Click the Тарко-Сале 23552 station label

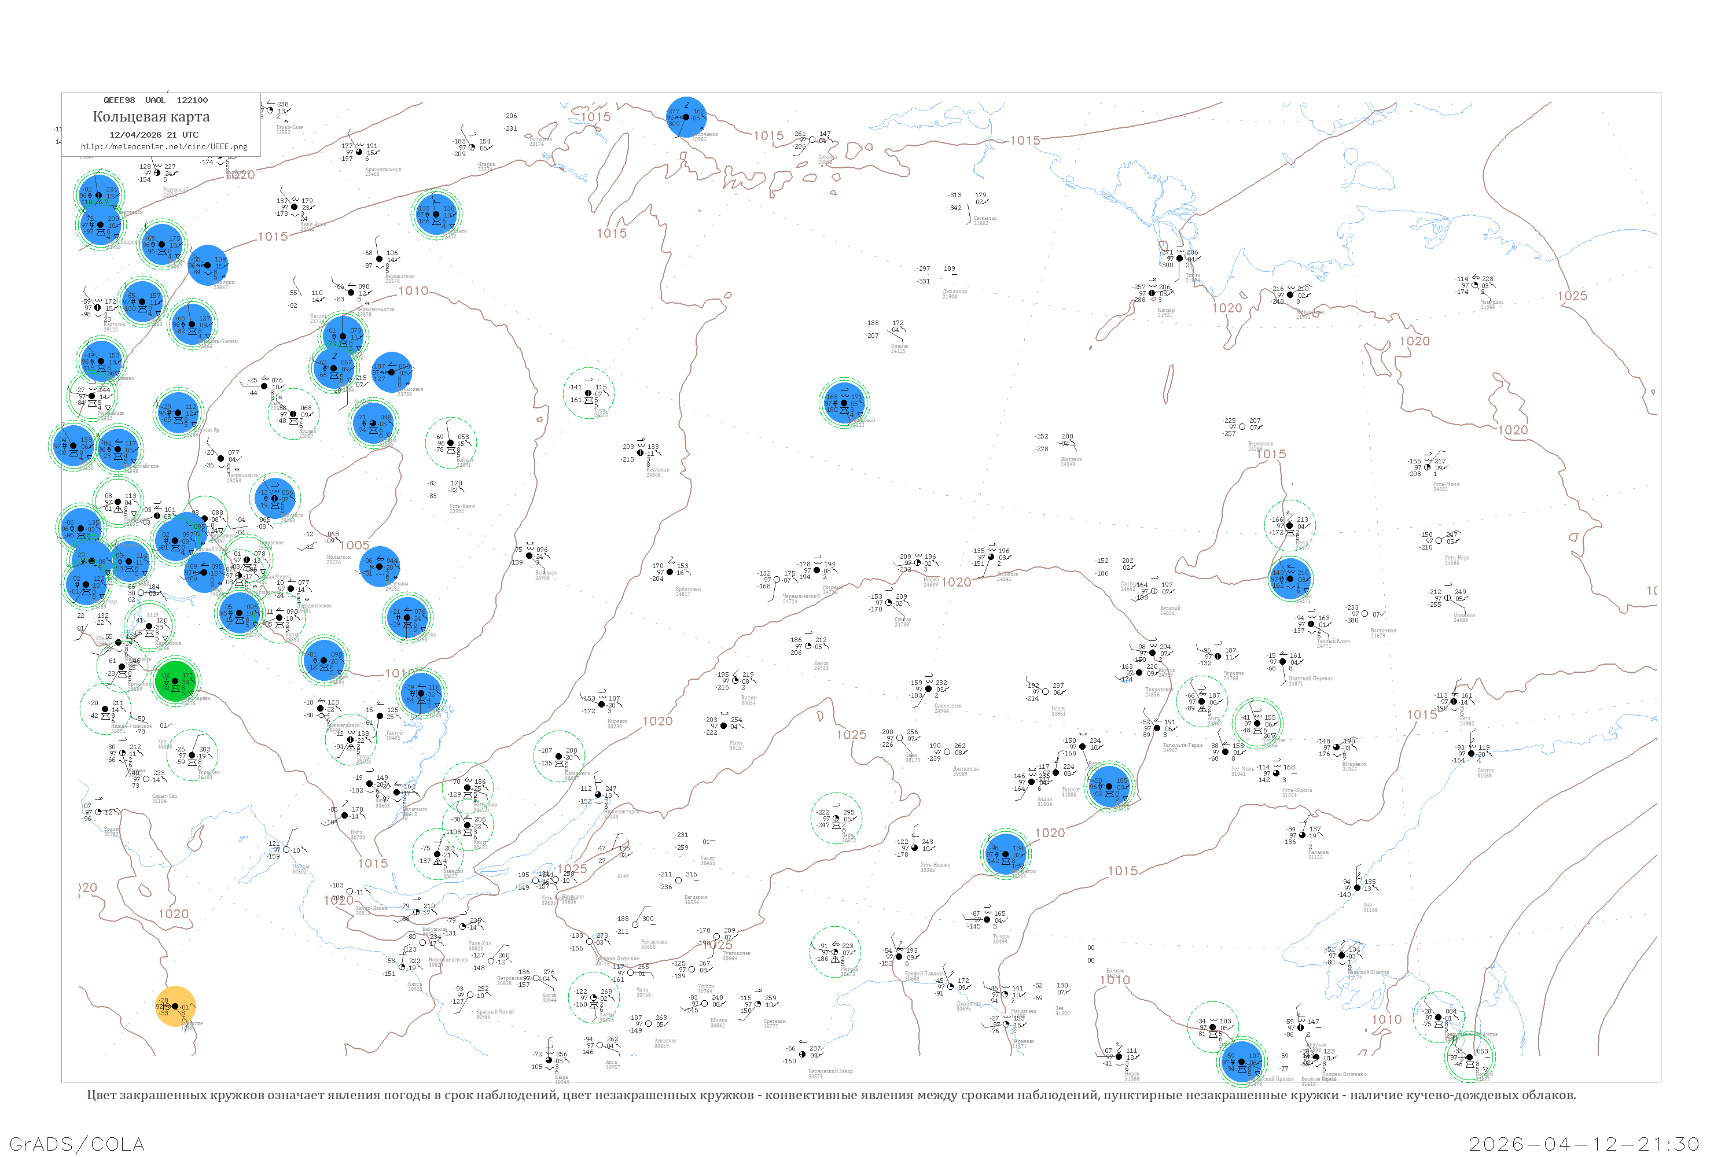(289, 129)
